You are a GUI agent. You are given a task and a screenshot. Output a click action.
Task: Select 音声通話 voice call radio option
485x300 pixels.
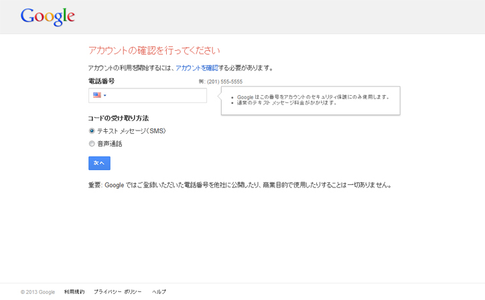point(92,143)
